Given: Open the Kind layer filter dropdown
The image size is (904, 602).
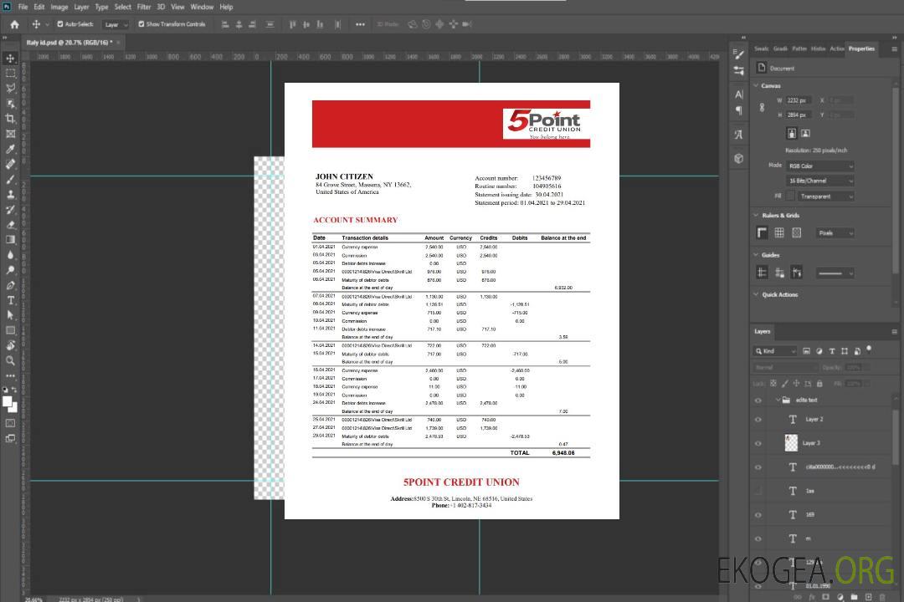Looking at the screenshot, I should [775, 351].
